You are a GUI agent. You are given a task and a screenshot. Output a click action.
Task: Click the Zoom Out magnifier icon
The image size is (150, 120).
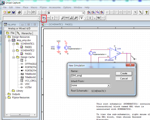(x=93, y=12)
